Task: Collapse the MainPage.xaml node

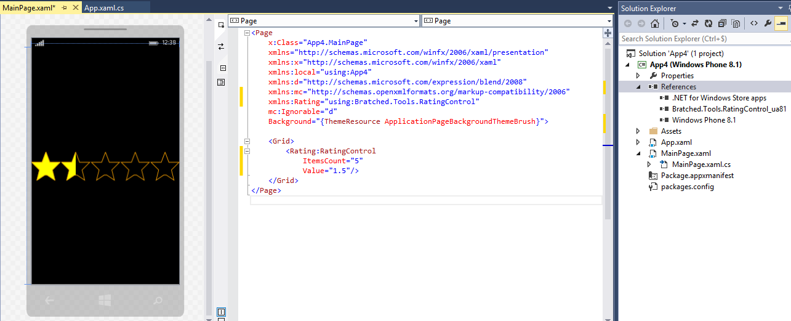Action: coord(638,153)
